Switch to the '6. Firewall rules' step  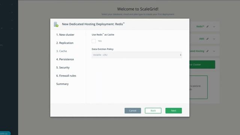tap(66, 76)
